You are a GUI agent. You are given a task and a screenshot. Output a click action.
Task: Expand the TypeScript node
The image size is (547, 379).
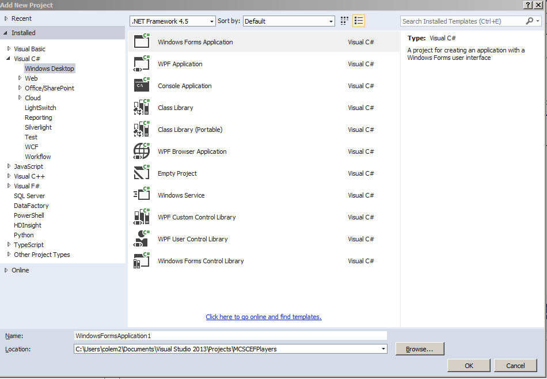point(9,244)
